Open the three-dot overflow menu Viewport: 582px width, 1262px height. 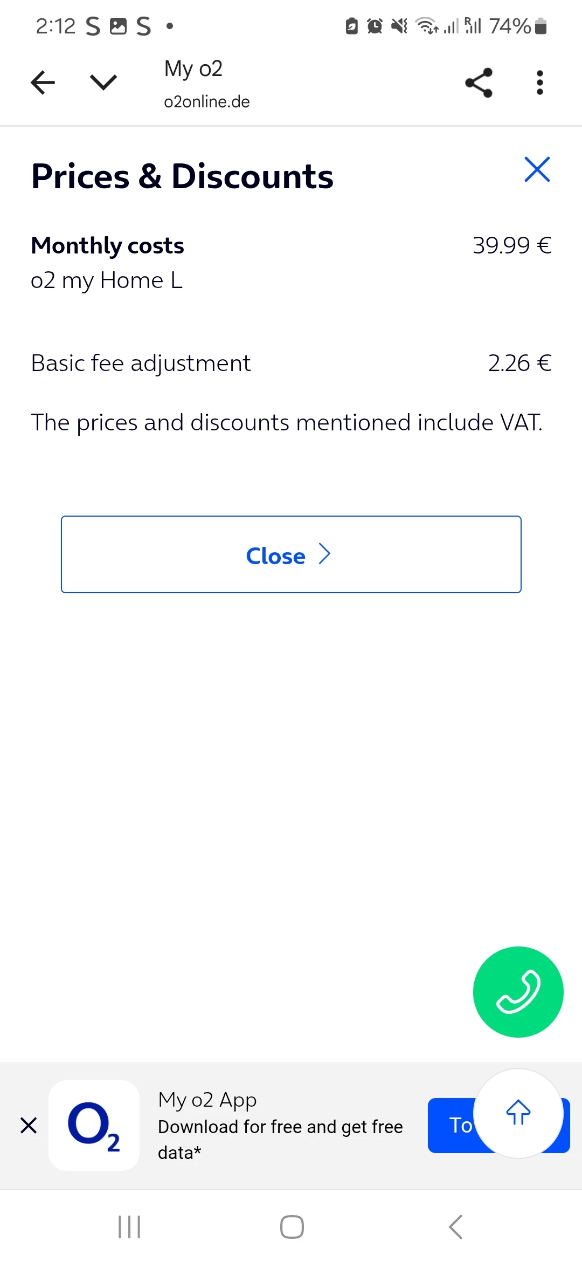tap(539, 83)
